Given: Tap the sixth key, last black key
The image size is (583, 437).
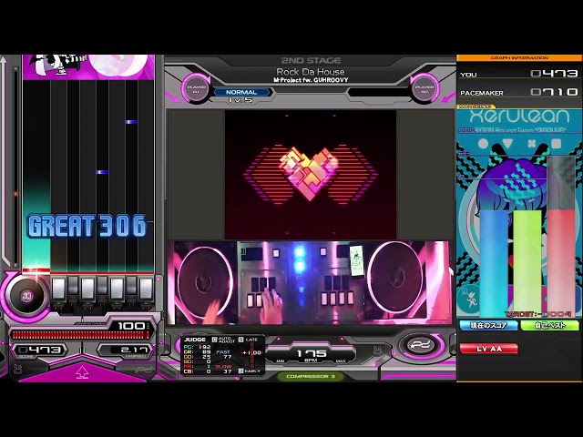Looking at the screenshot, I should click(x=131, y=285).
